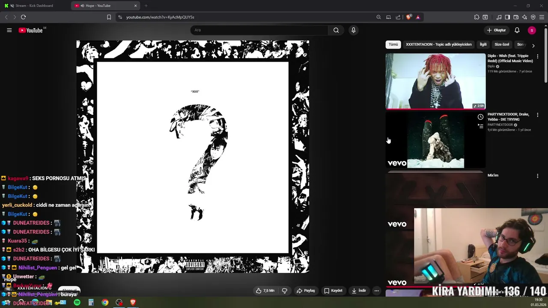Screen dimensions: 548x308
Task: Start voice search with microphone icon
Action: coord(353,30)
